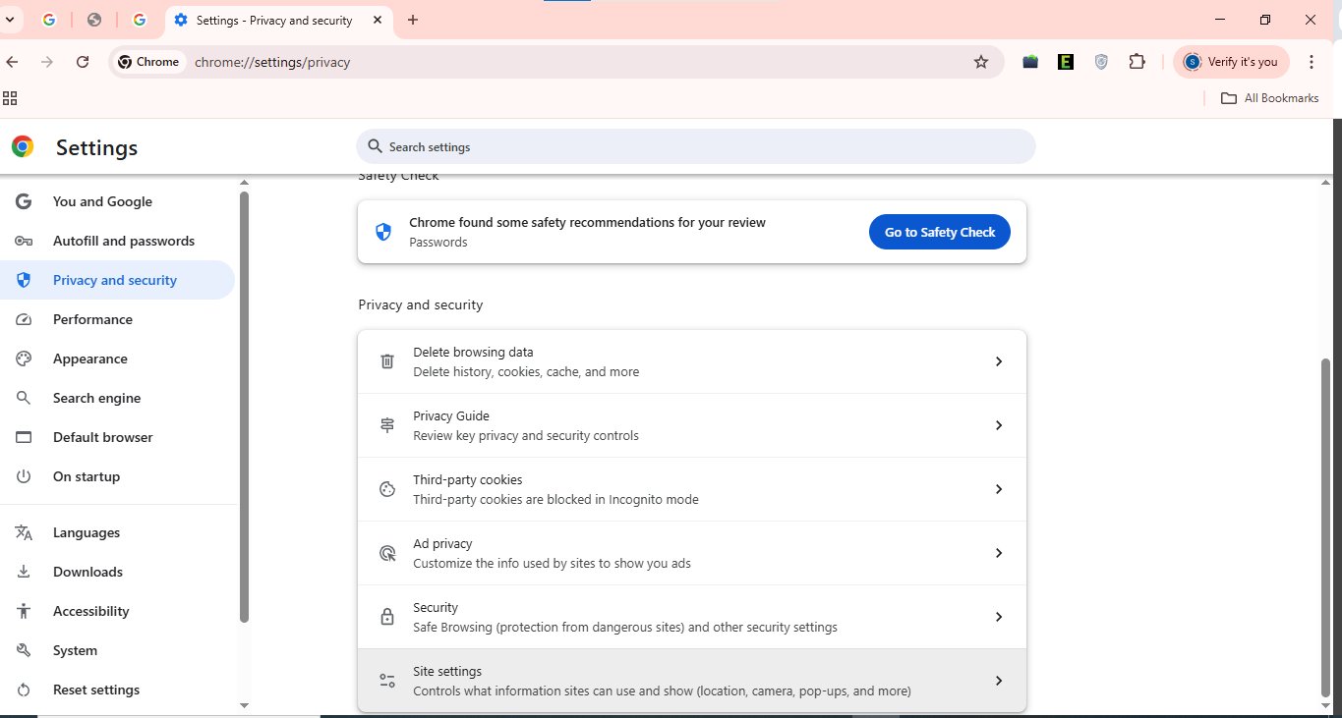Open the tab search dropdown arrow
The image size is (1342, 718).
tap(9, 20)
